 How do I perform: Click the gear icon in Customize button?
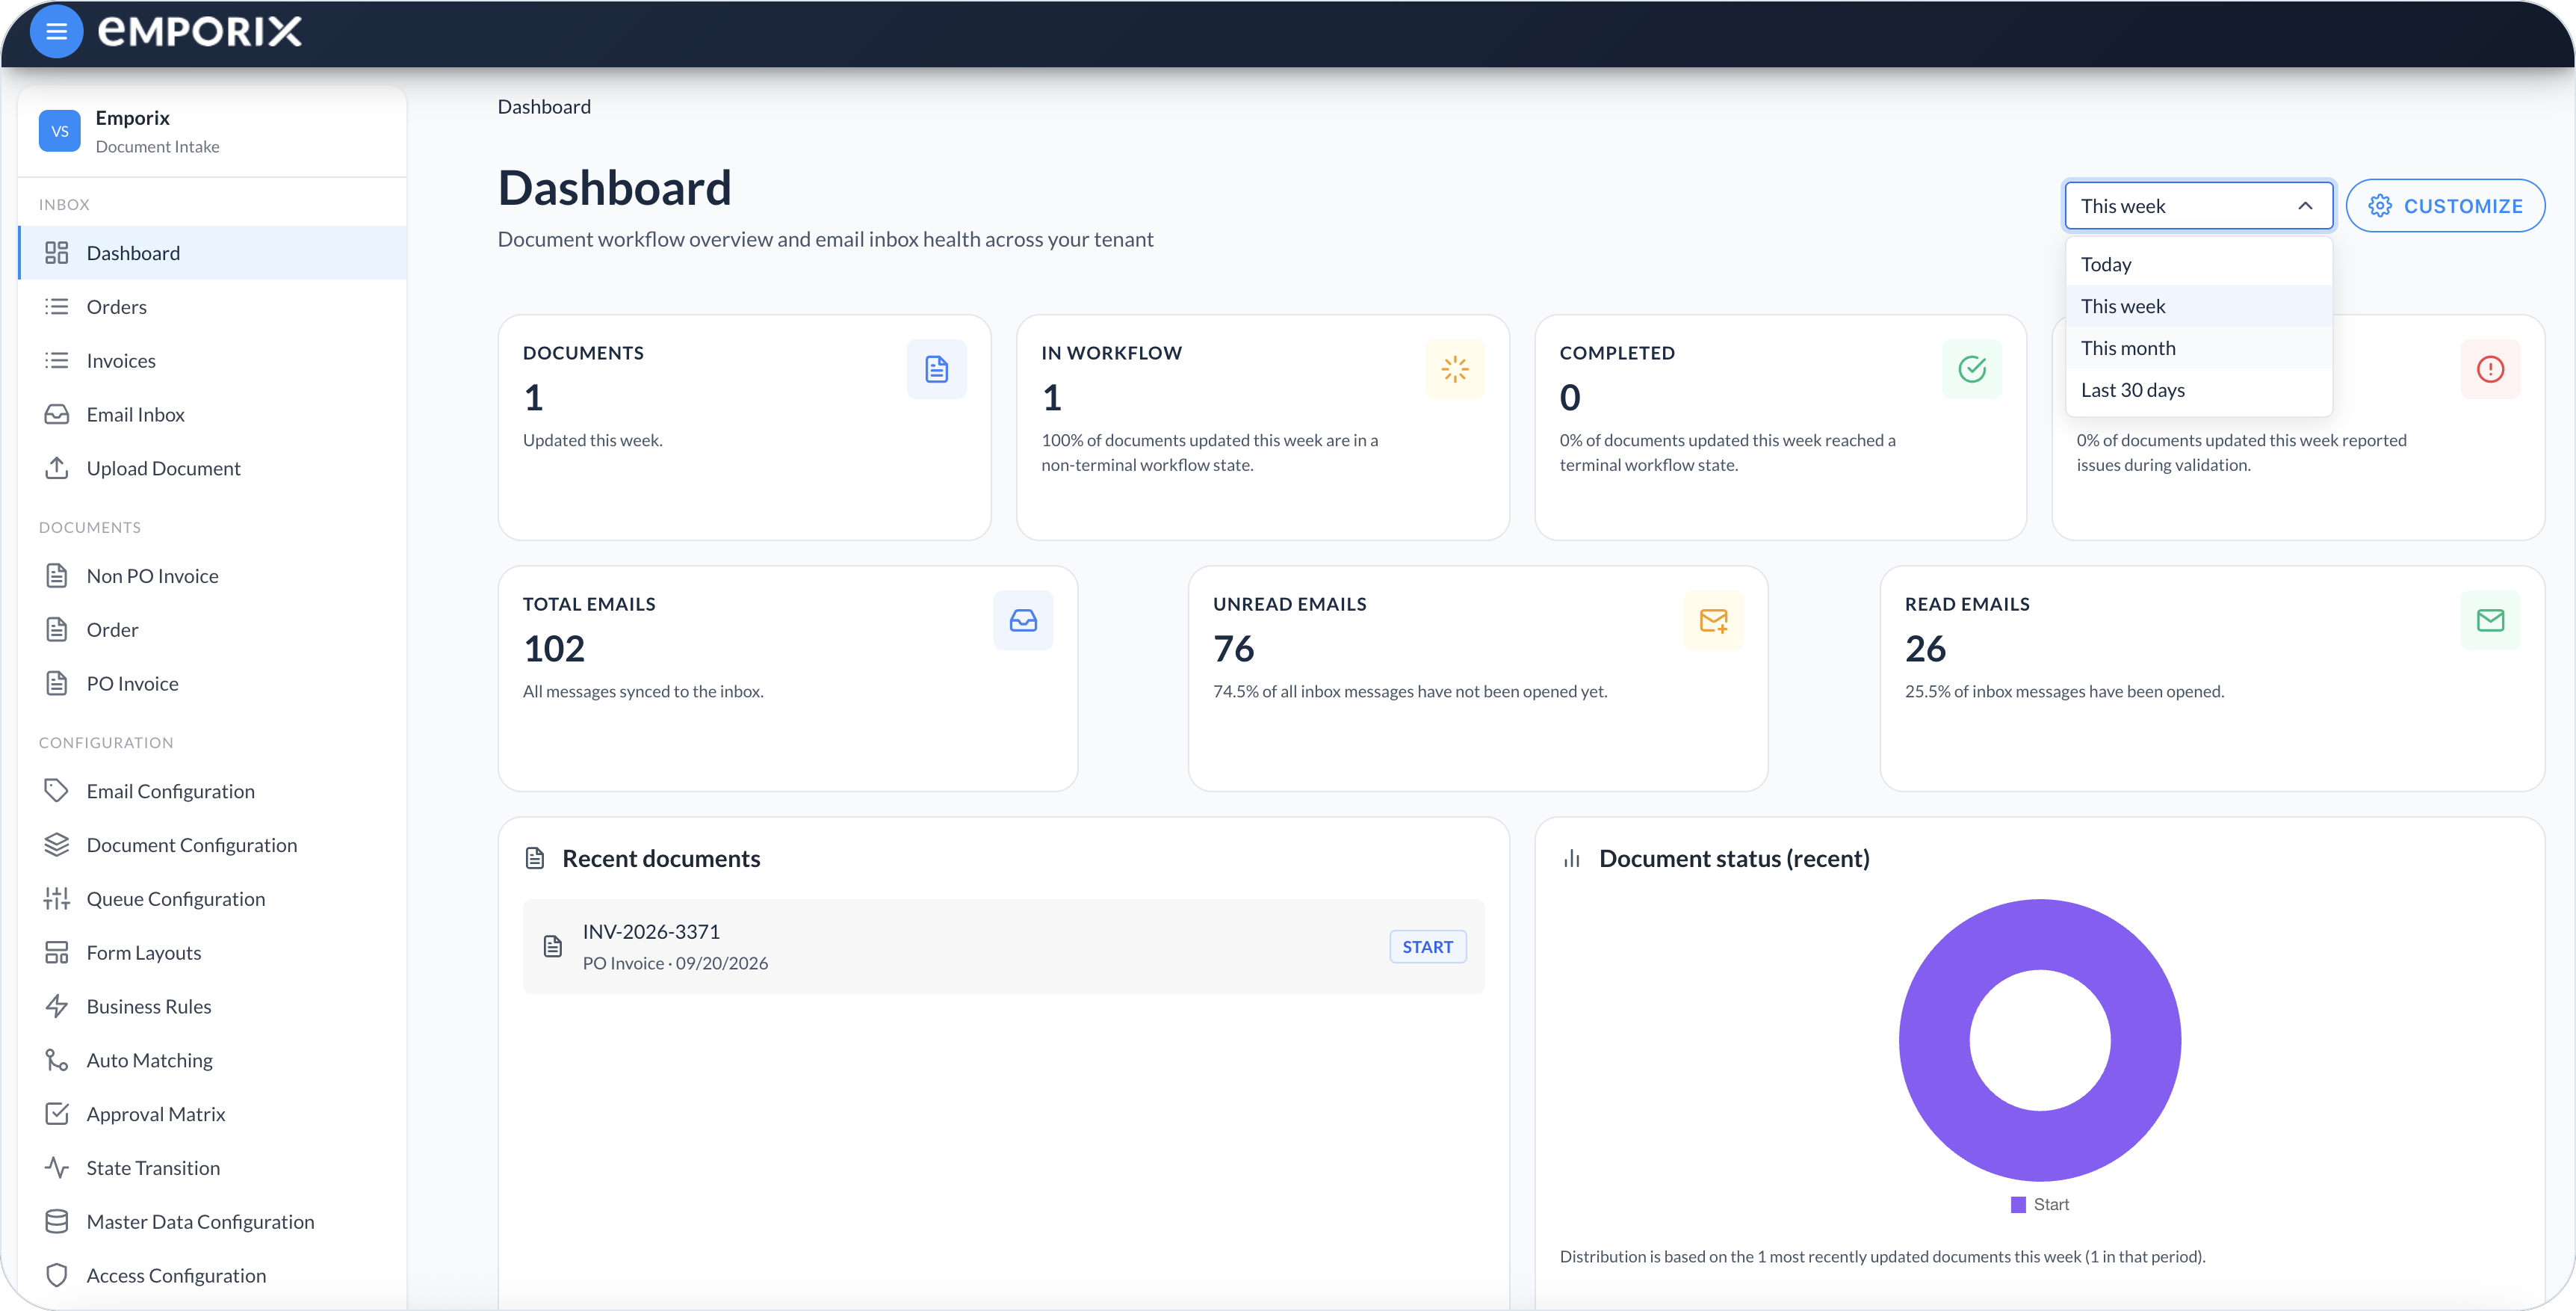pos(2380,206)
